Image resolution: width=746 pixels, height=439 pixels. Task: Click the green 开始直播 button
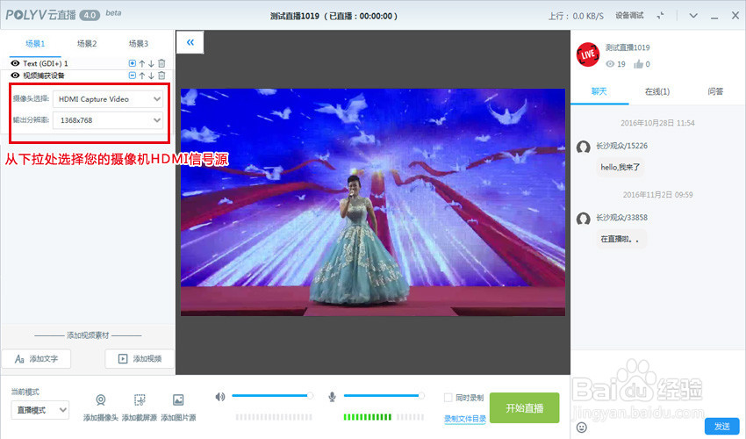524,408
